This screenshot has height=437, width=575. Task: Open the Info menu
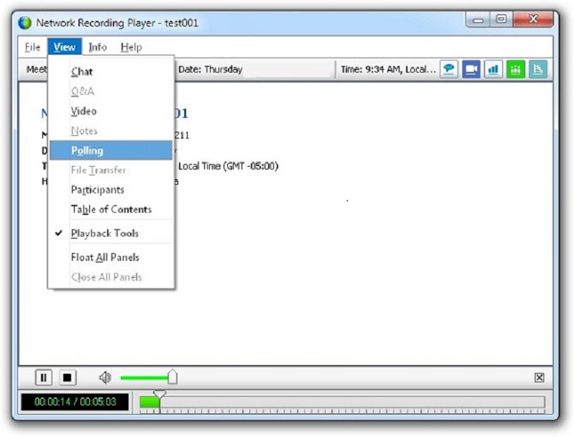coord(97,47)
